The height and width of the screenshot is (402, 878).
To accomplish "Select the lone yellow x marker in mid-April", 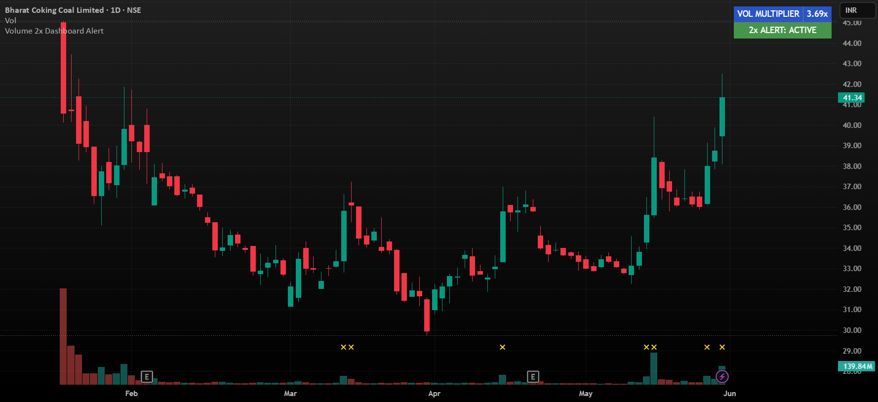I will (x=502, y=347).
